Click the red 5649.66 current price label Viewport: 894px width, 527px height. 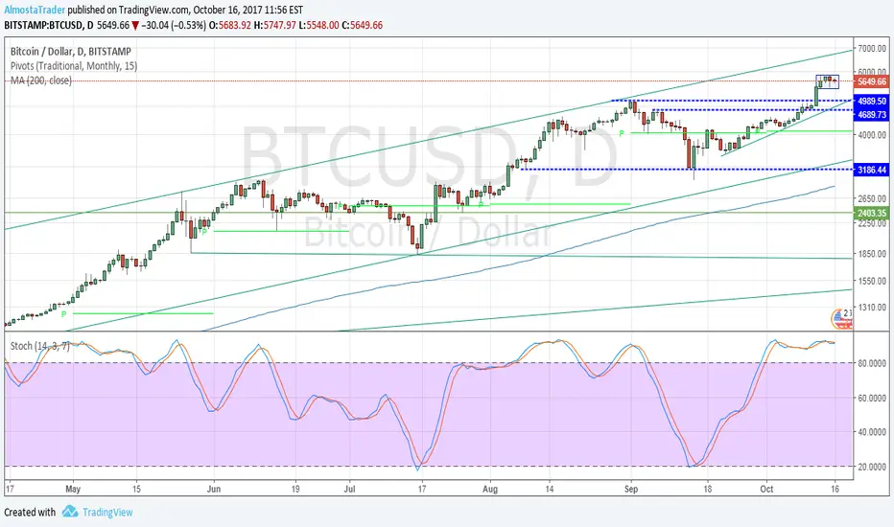click(872, 81)
